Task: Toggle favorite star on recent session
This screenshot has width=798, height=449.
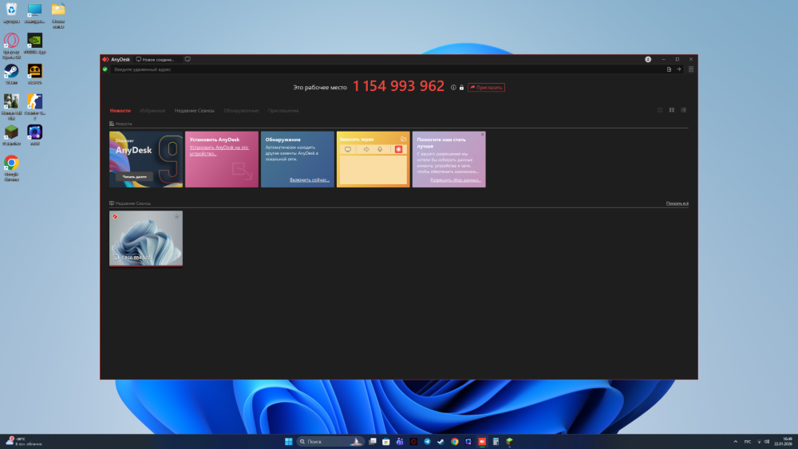Action: [176, 217]
